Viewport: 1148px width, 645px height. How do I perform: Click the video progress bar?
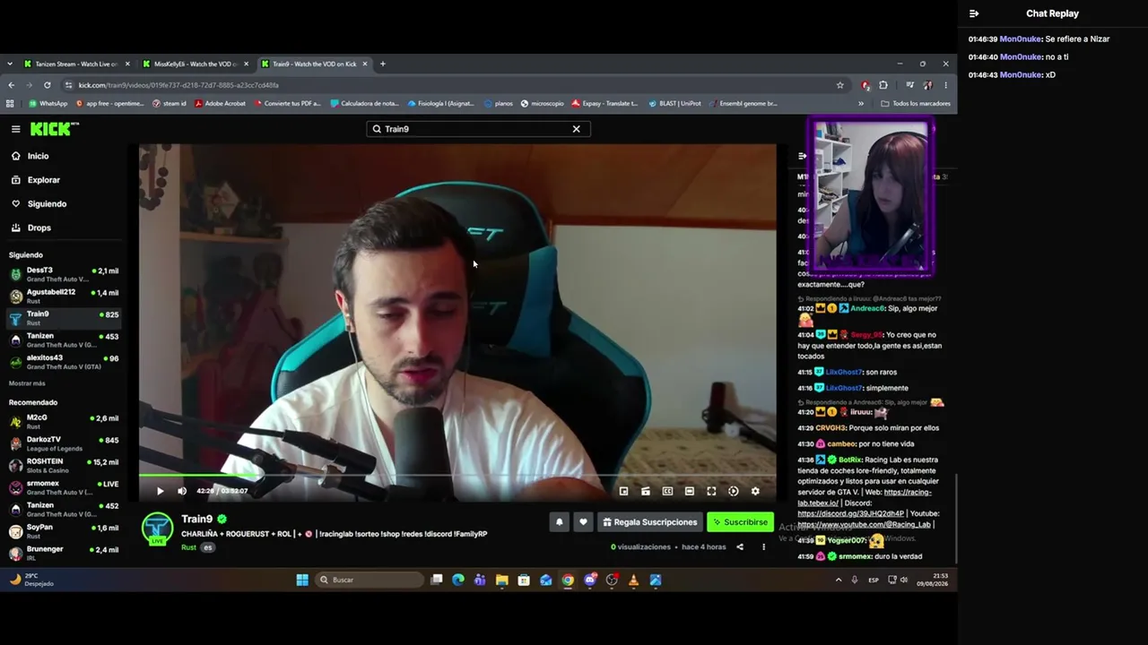457,476
